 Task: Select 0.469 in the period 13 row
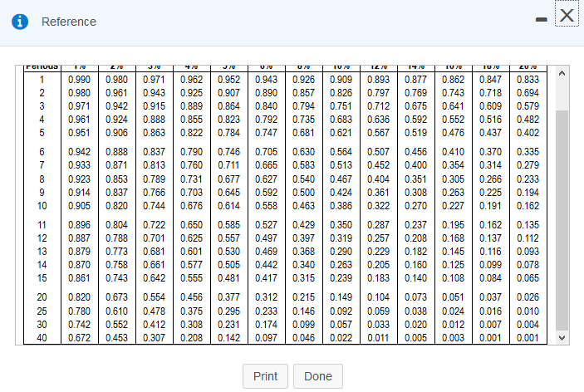click(267, 252)
